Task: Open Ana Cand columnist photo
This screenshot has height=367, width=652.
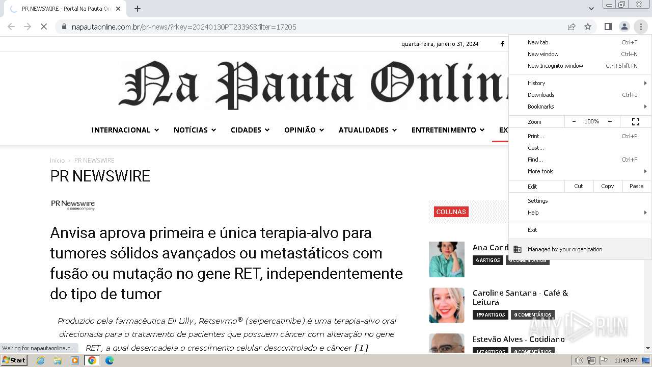Action: pyautogui.click(x=447, y=259)
